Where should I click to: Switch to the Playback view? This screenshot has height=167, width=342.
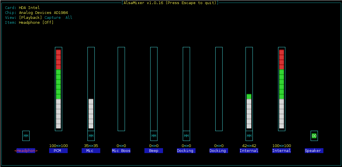point(31,18)
